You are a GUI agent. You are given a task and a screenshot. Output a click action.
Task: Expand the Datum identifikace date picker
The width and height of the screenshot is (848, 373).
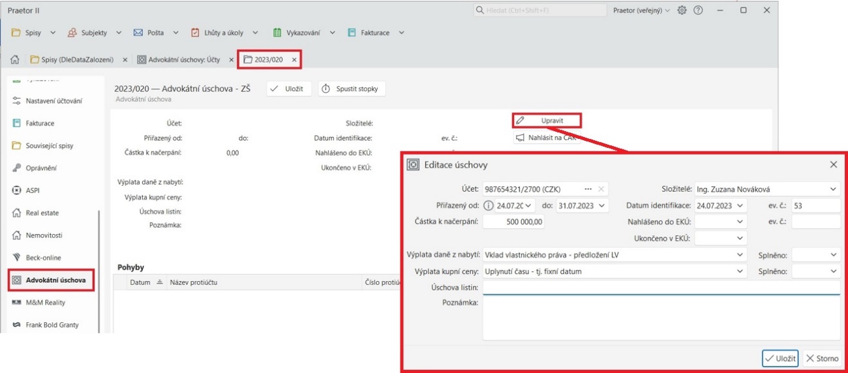click(x=740, y=205)
